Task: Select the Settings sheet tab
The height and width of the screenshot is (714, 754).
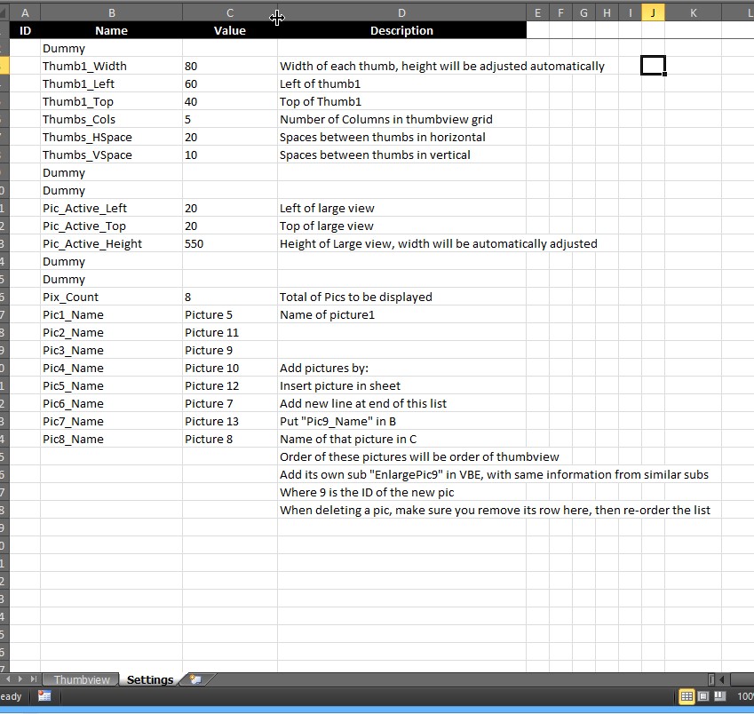Action: [149, 679]
